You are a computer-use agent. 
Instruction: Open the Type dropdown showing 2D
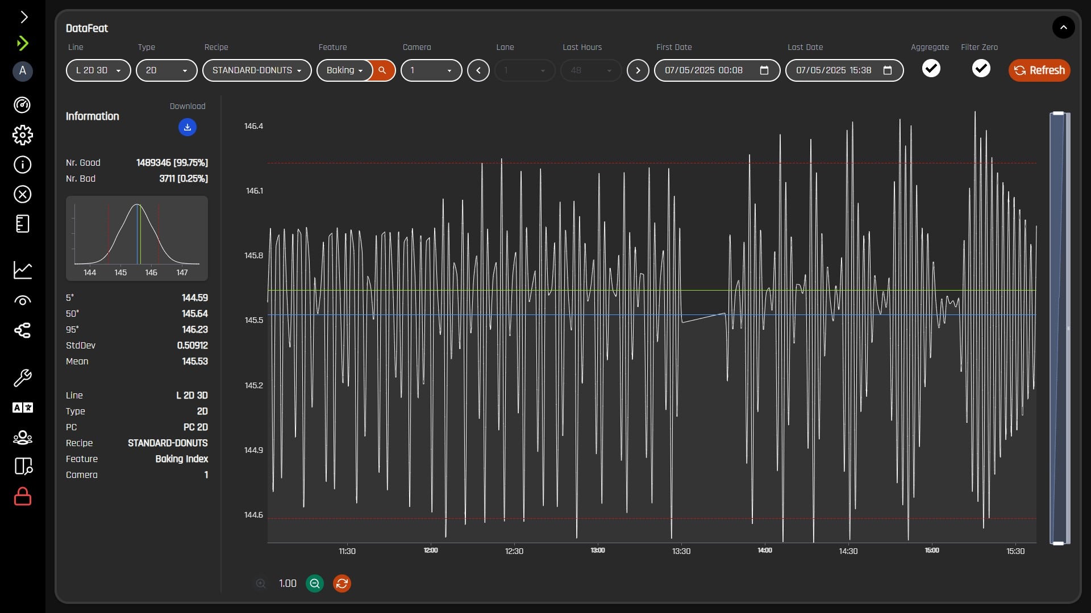(x=166, y=70)
